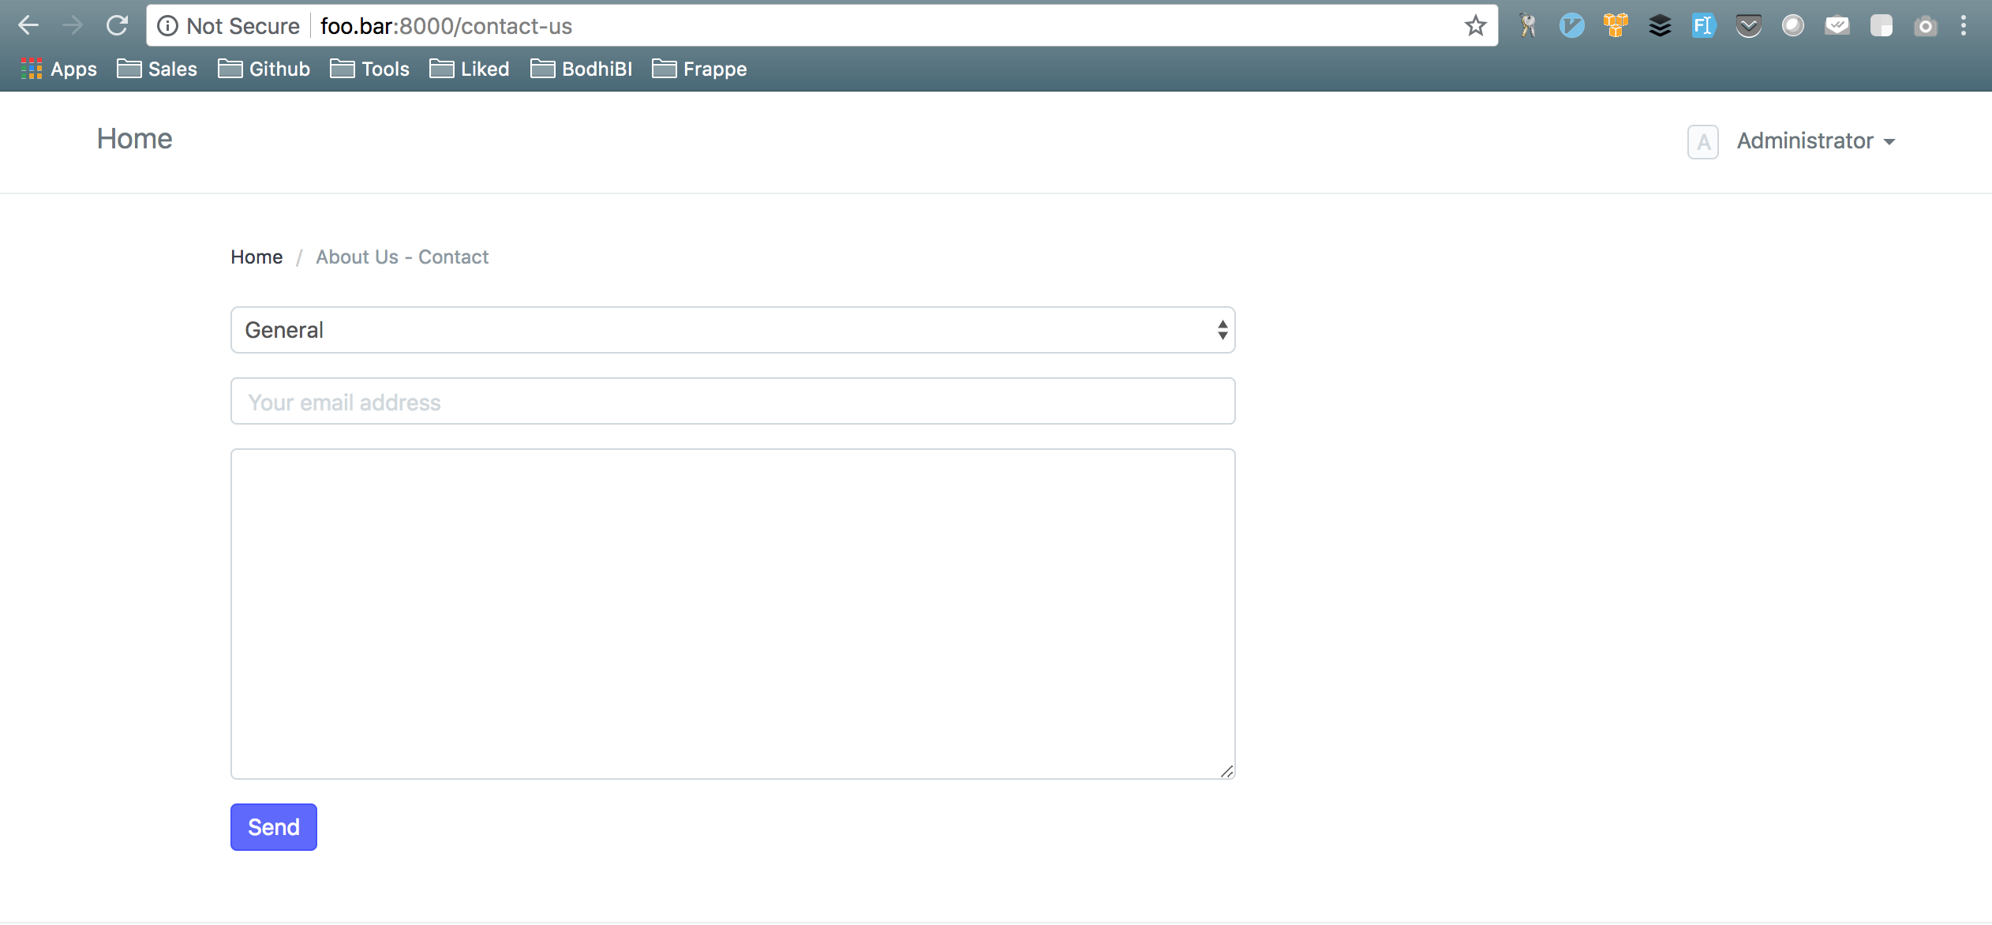Image resolution: width=1992 pixels, height=925 pixels.
Task: Submit the form with Send button
Action: point(274,827)
